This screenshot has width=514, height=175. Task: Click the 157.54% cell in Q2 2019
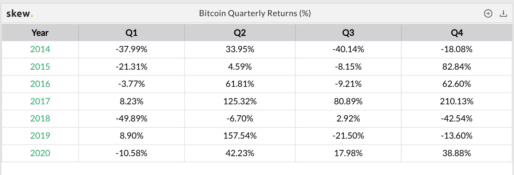(240, 136)
